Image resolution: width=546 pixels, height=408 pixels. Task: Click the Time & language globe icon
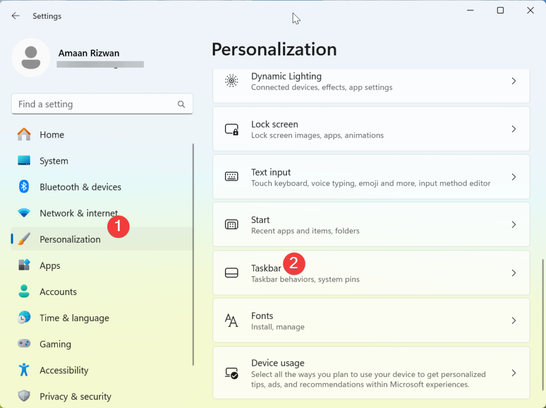24,317
